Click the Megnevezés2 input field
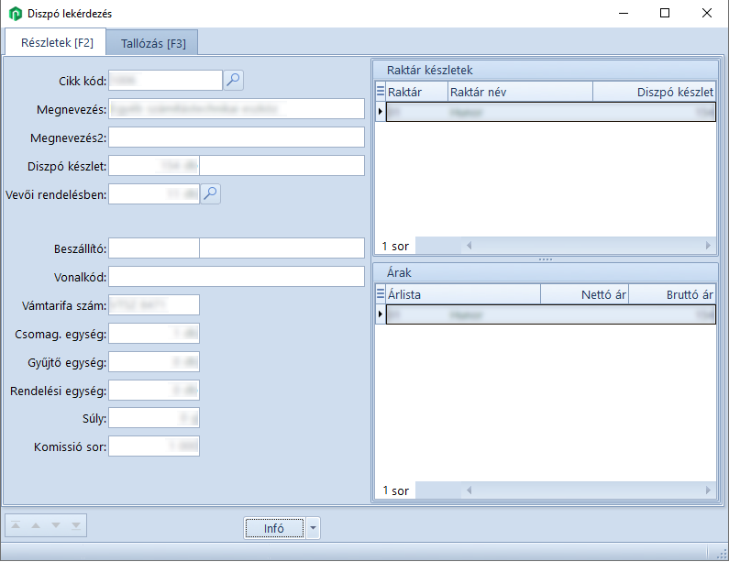The height and width of the screenshot is (562, 729). 237,138
